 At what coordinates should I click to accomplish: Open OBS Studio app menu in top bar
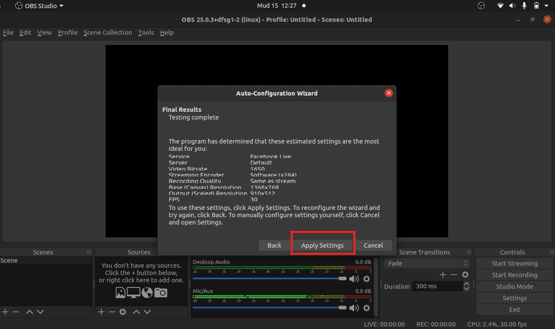tap(39, 6)
